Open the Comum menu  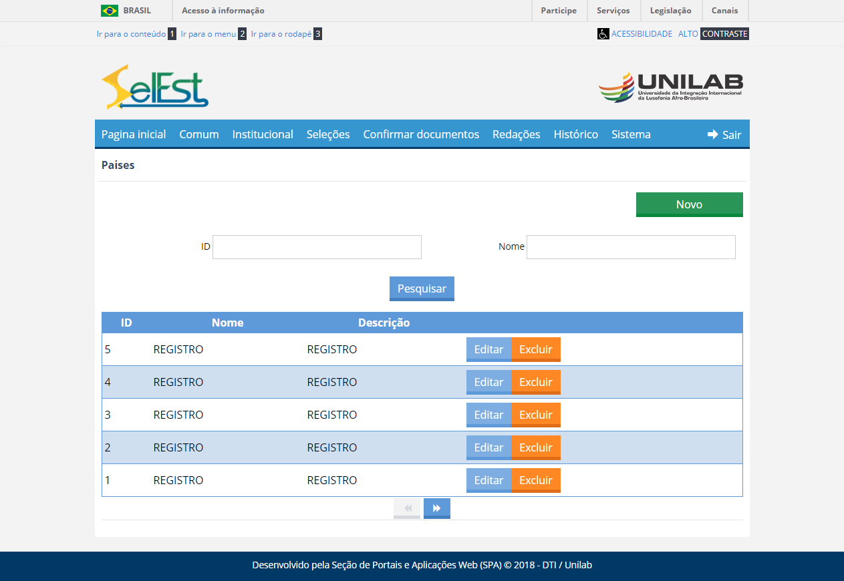point(199,134)
